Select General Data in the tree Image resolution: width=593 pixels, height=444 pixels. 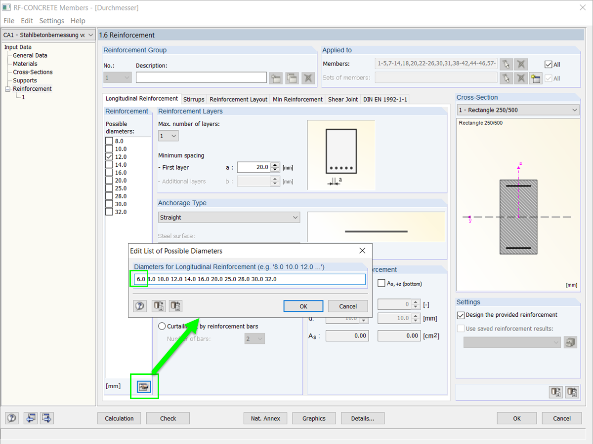point(30,56)
